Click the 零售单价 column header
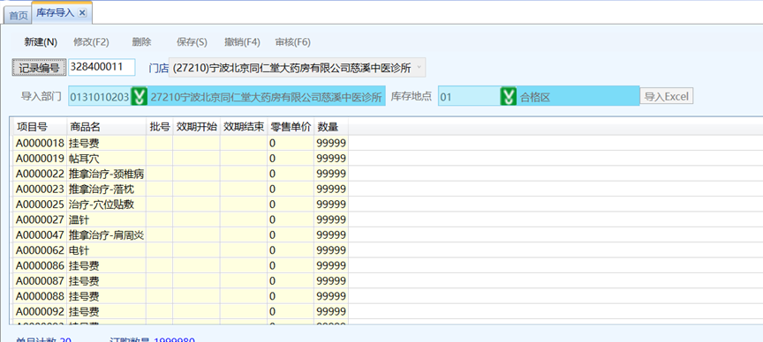The width and height of the screenshot is (763, 342). tap(291, 127)
